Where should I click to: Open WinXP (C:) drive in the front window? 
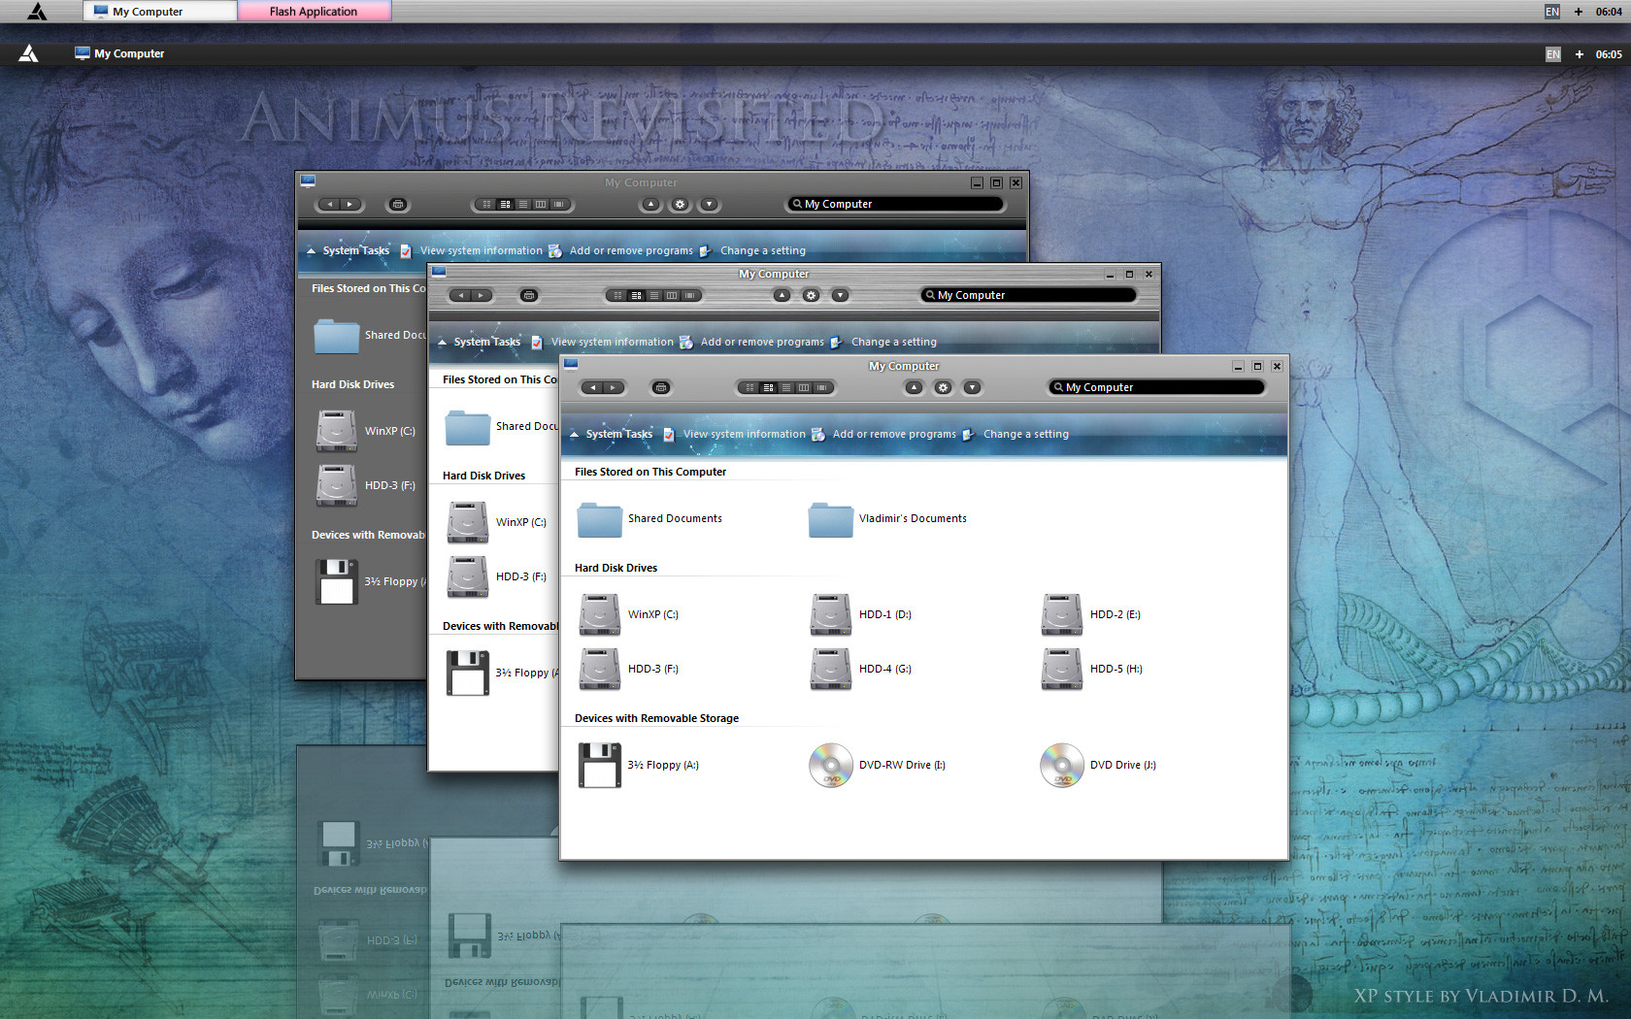[629, 614]
